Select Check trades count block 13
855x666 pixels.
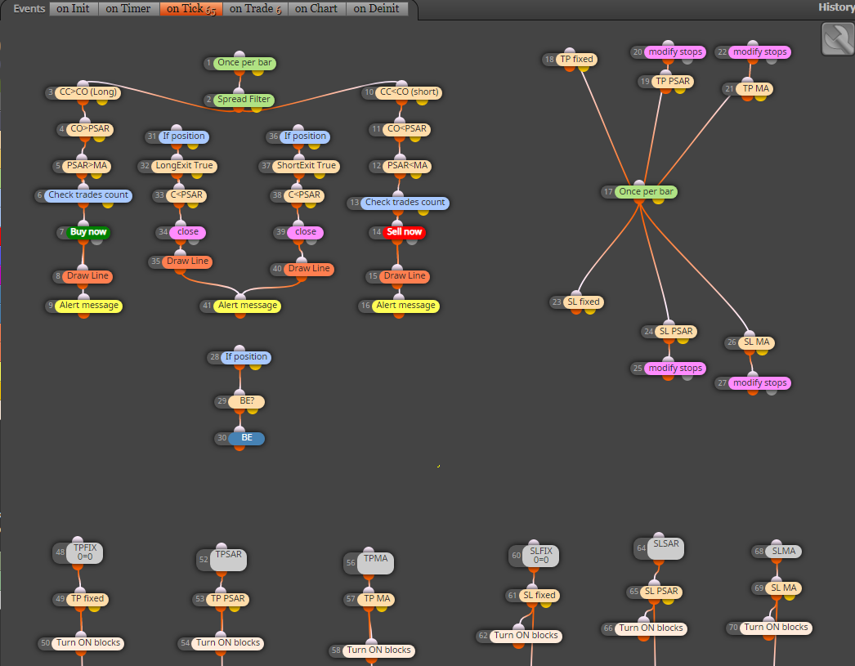[x=405, y=203]
